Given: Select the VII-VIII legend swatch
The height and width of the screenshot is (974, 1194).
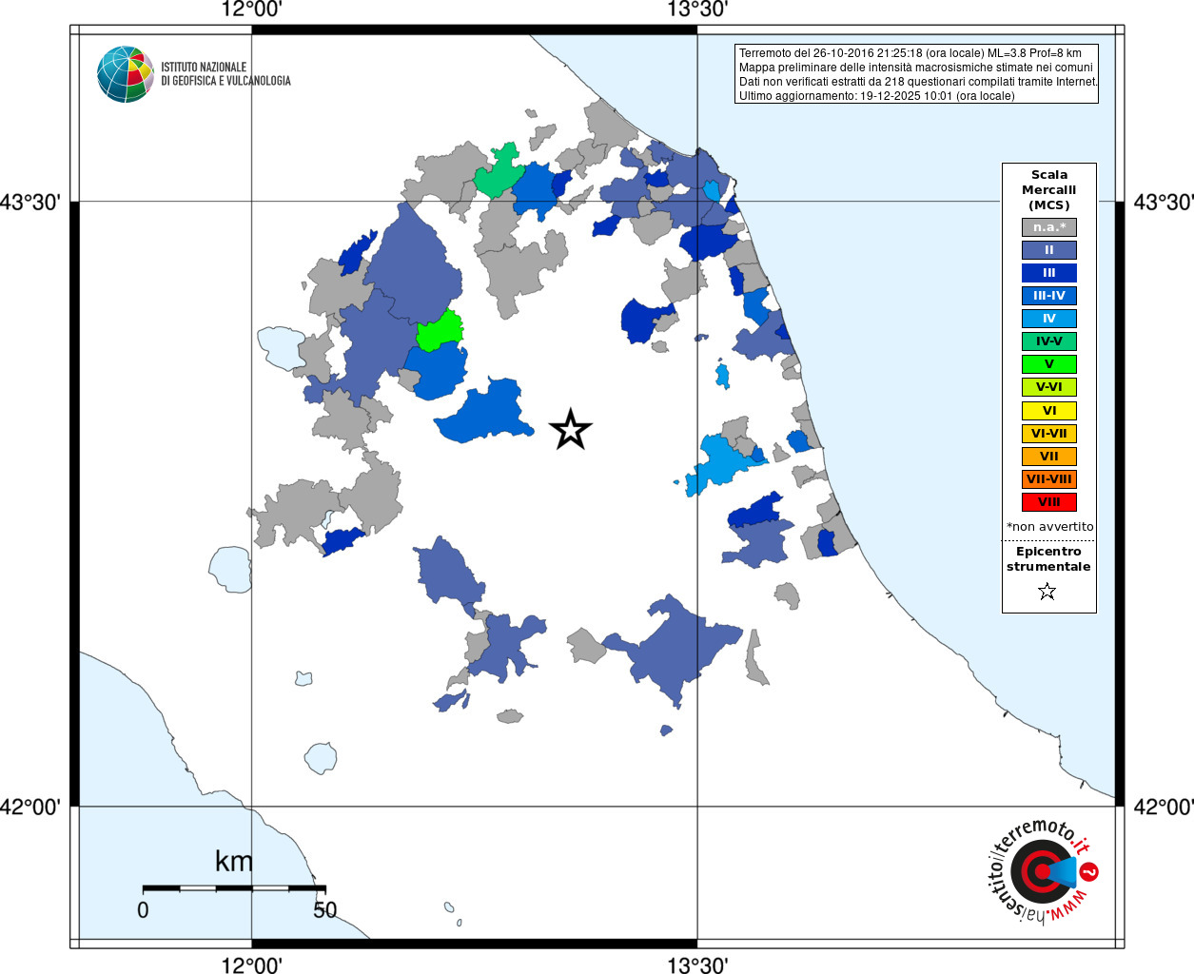Looking at the screenshot, I should 1049,479.
